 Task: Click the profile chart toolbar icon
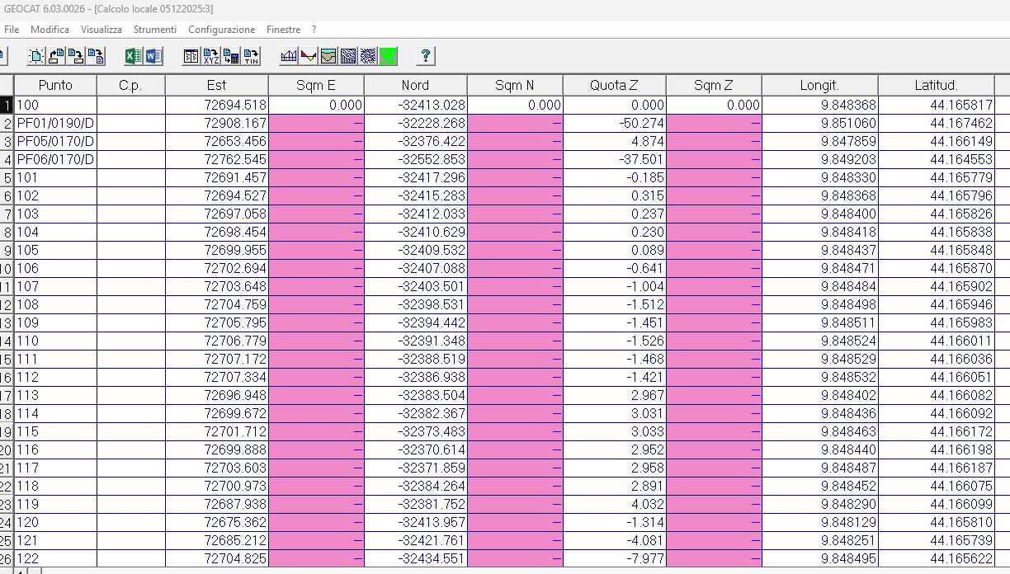point(289,56)
